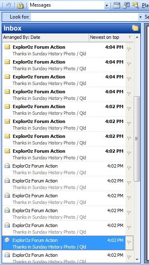Screen dimensions: 149x265
Task: Click the address book style icon beside Messages box
Action: pos(21,5)
